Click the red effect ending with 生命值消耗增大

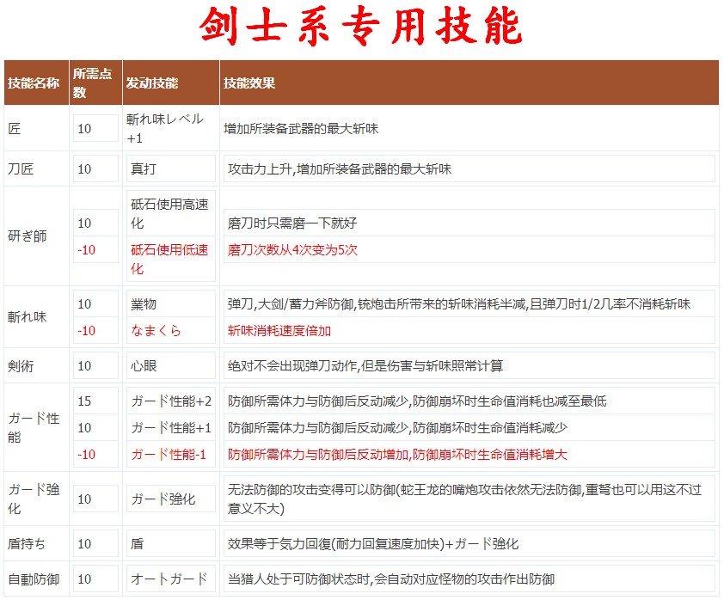[x=397, y=454]
